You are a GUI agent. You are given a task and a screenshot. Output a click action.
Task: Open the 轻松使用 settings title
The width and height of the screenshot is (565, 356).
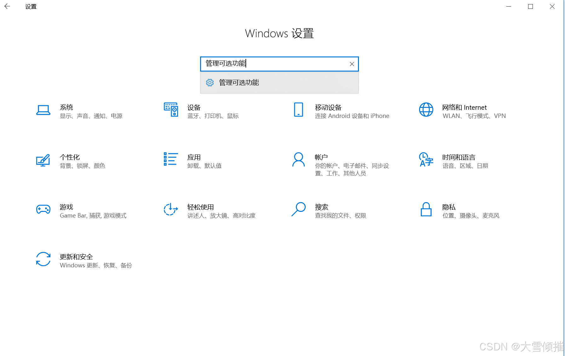[x=201, y=207]
